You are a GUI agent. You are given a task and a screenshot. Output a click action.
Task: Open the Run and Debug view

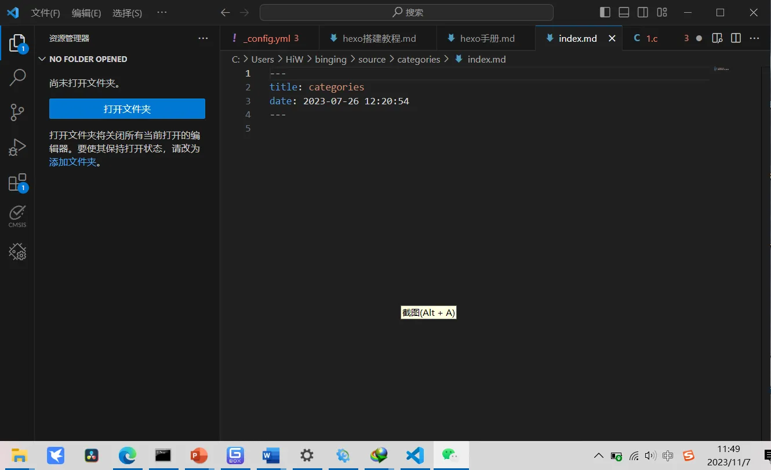coord(17,147)
